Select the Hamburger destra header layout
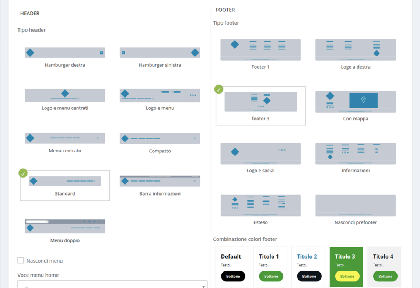This screenshot has height=288, width=420. pos(65,52)
